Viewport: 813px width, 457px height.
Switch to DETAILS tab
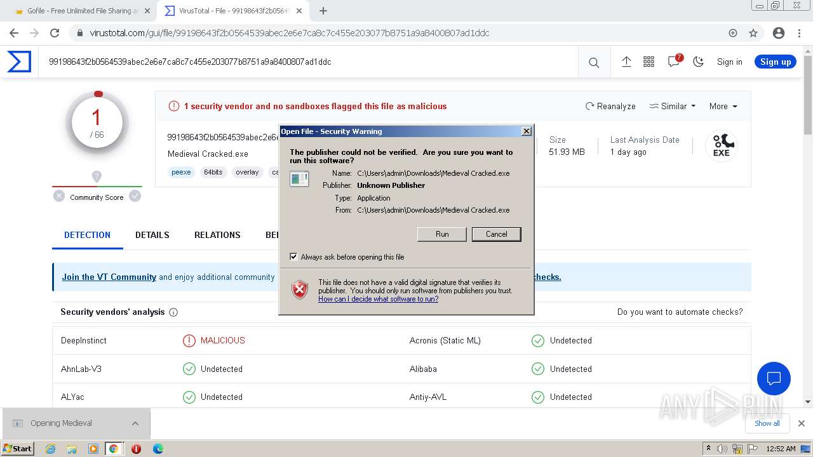click(152, 235)
